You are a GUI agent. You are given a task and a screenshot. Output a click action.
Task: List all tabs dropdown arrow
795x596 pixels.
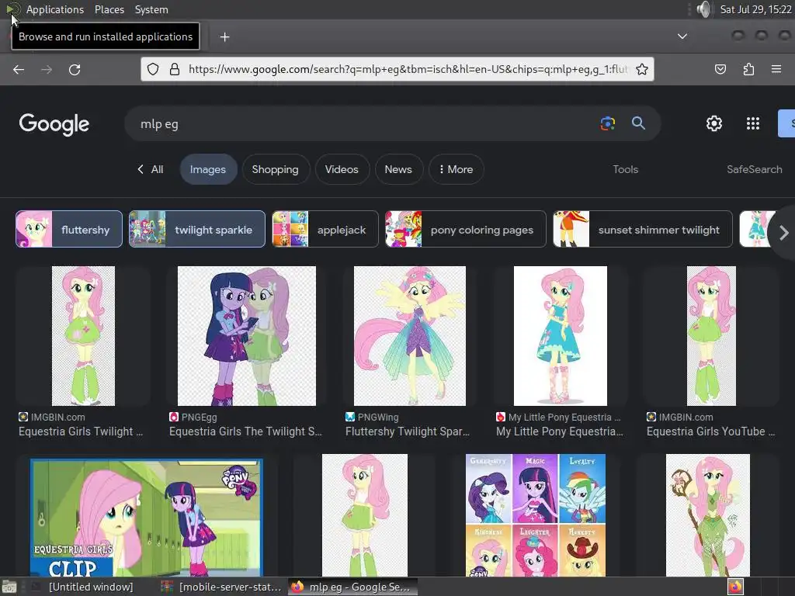(x=682, y=36)
